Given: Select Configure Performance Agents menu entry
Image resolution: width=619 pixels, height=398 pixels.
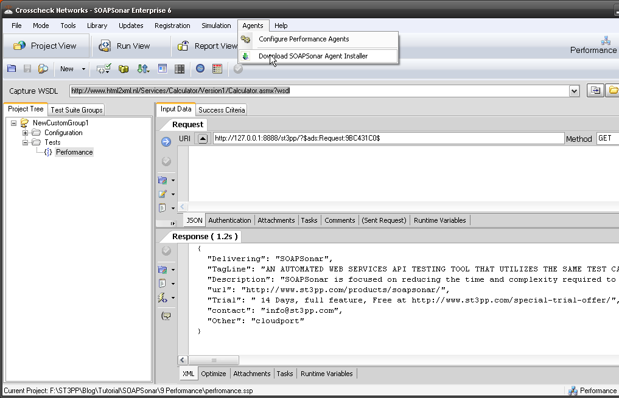Looking at the screenshot, I should click(x=304, y=39).
